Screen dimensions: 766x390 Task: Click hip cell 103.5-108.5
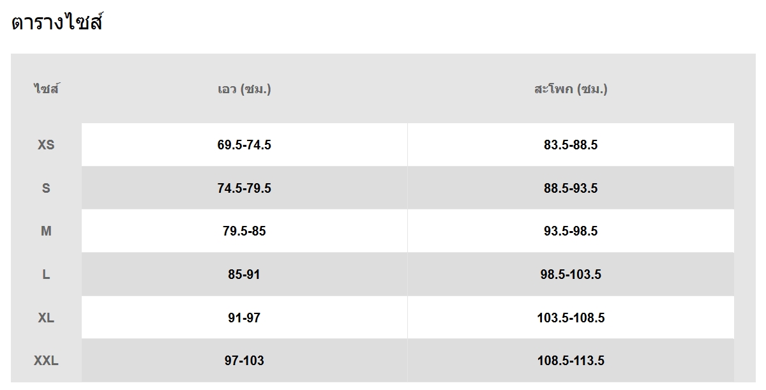pyautogui.click(x=570, y=317)
